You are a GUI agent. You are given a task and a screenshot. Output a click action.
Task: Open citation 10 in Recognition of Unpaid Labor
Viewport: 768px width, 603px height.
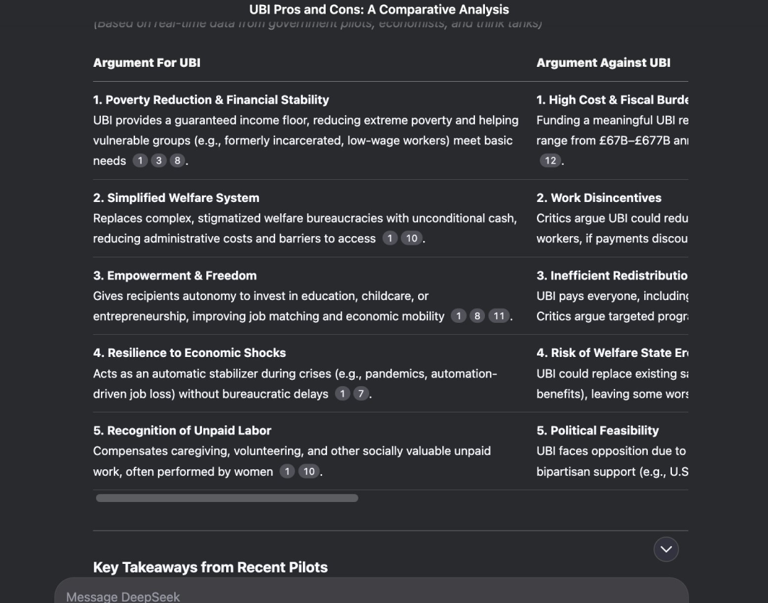click(309, 471)
